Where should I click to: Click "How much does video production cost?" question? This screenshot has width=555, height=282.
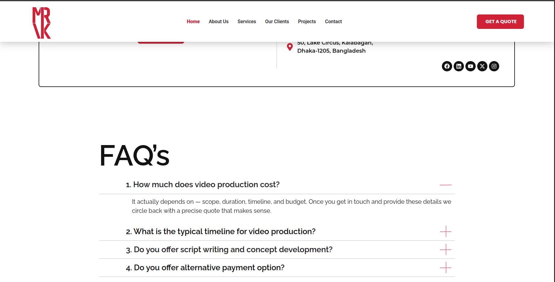tap(206, 184)
